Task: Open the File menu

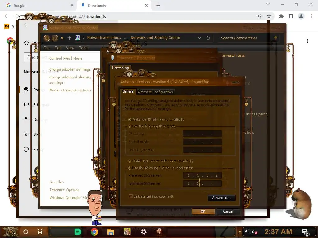Action: coord(47,48)
